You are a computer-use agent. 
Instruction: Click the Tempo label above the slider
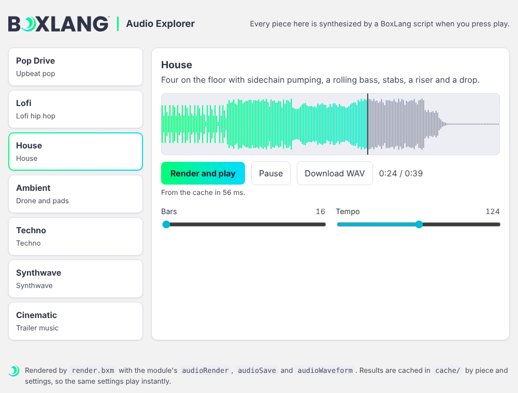pos(348,211)
